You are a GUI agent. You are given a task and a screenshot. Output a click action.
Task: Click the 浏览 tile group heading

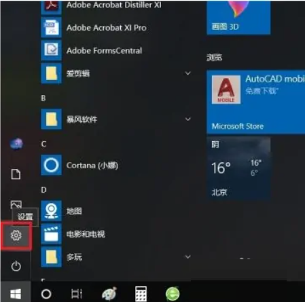tap(214, 58)
